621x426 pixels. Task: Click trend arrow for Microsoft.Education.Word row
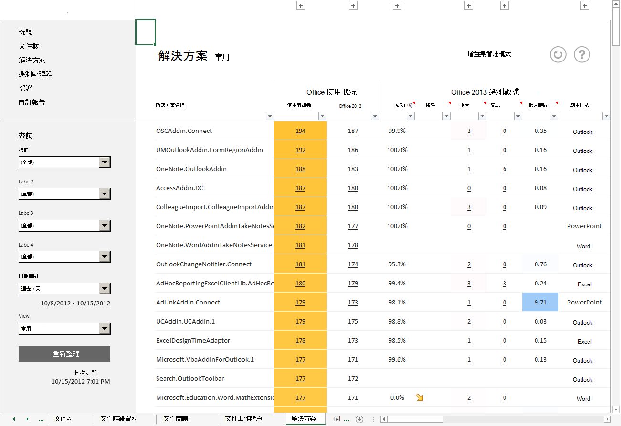click(x=420, y=397)
